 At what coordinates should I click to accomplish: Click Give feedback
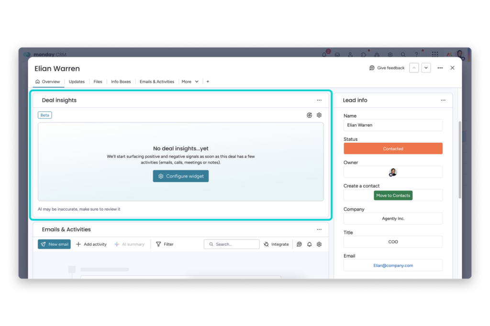[387, 68]
